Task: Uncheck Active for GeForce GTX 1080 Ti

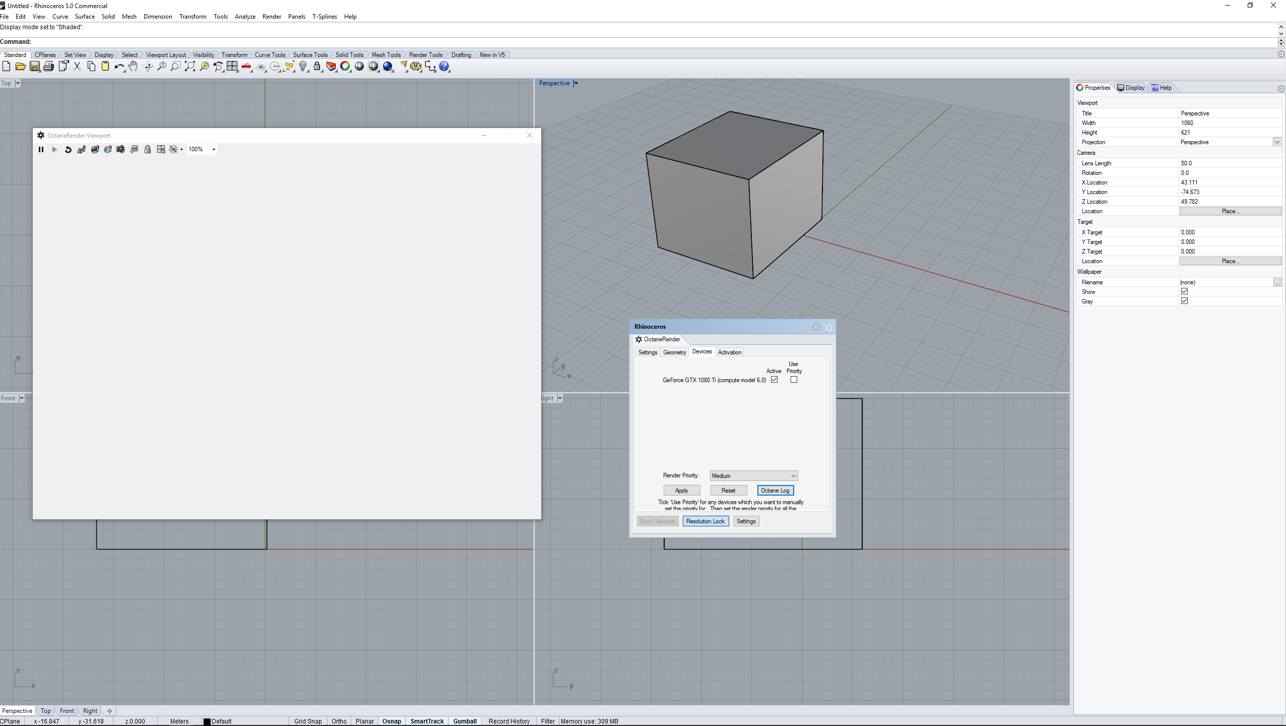Action: [x=774, y=380]
